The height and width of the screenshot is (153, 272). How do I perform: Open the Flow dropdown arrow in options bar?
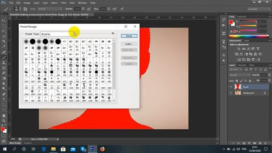point(109,9)
